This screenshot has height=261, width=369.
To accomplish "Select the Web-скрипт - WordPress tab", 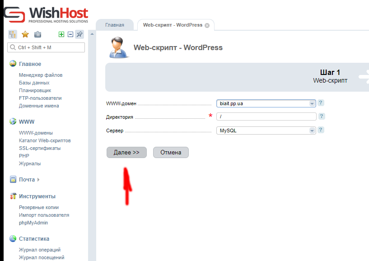I will tap(173, 25).
